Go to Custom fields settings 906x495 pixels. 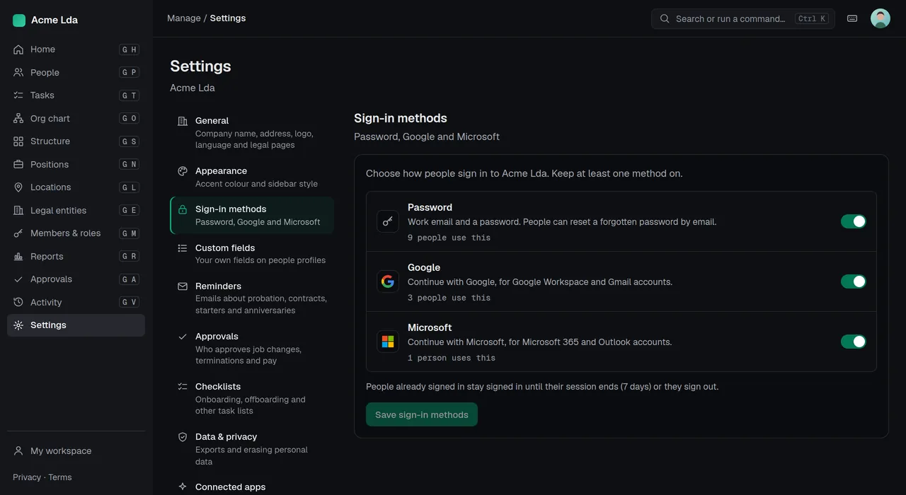[252, 254]
